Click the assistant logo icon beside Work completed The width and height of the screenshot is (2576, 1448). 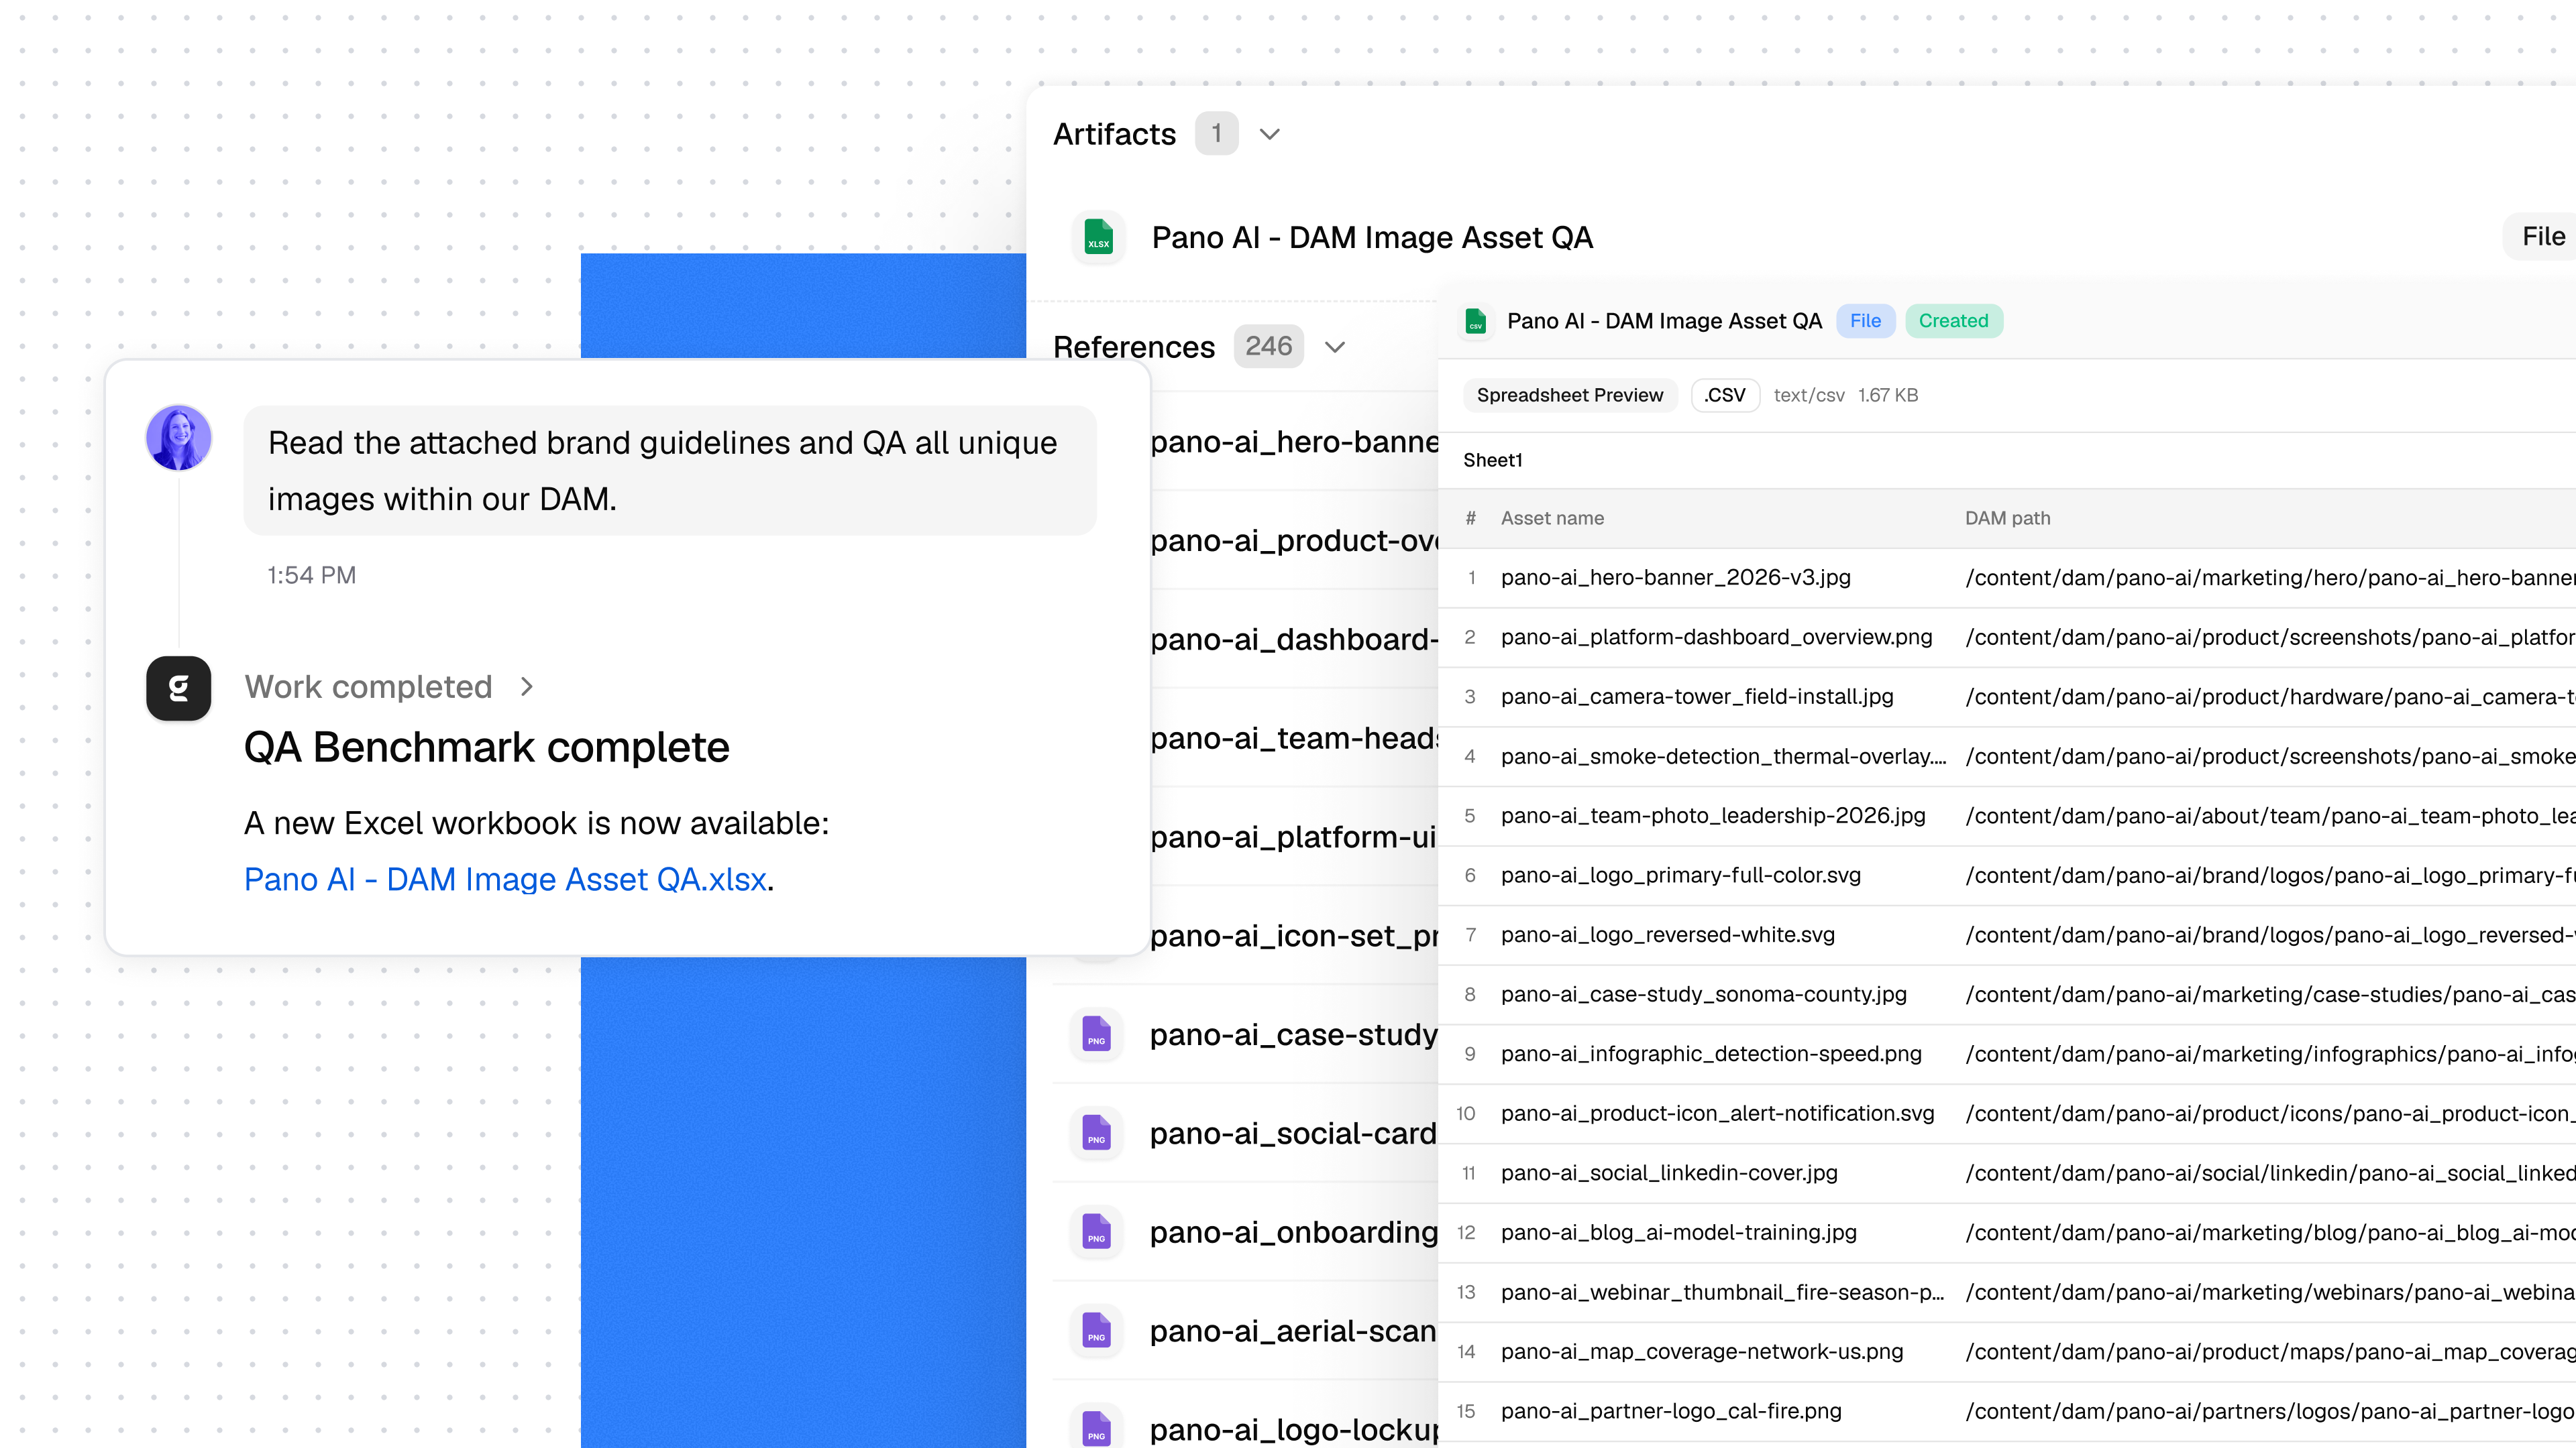pyautogui.click(x=179, y=688)
